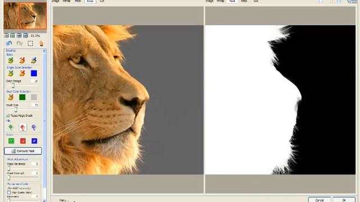Open the Menu dropdown at the bottom
Image resolution: width=360 pixels, height=202 pixels.
64,200
